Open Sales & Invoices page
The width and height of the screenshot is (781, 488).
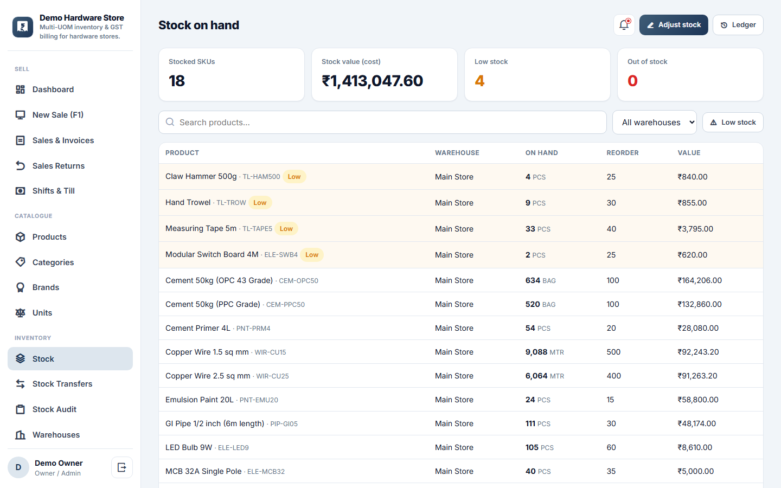70,140
